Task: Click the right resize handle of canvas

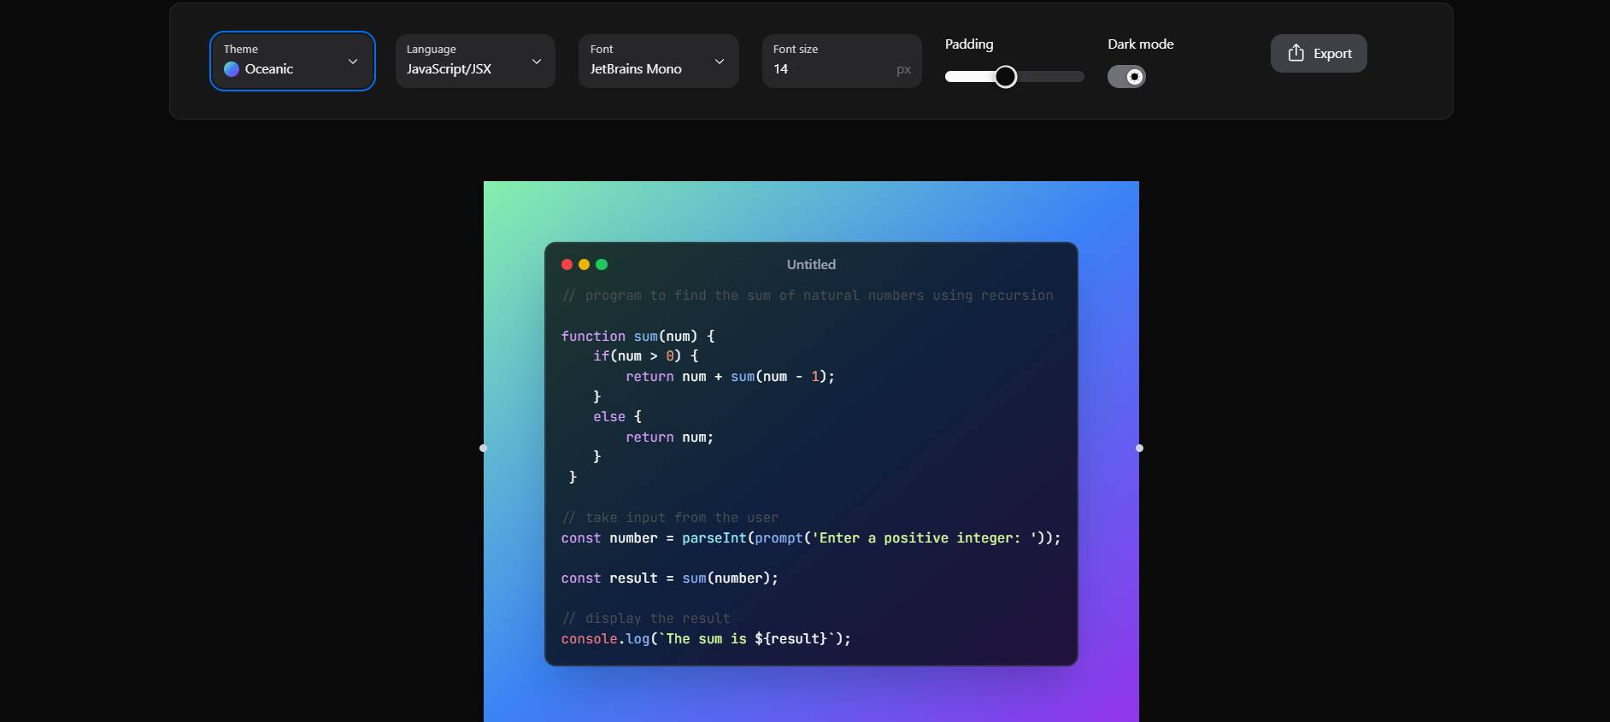Action: coord(1139,448)
